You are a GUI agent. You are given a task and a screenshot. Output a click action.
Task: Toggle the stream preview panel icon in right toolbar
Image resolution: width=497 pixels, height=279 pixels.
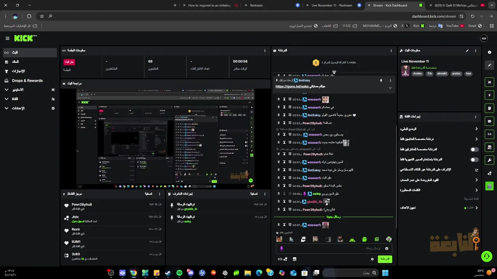[x=489, y=82]
